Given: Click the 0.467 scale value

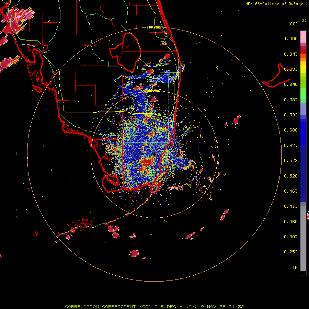Looking at the screenshot, I should [291, 191].
